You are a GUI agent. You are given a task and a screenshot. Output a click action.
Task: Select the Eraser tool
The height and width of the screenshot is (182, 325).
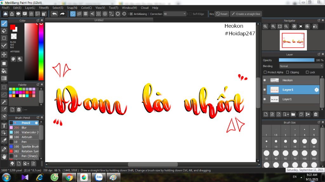pos(4,31)
